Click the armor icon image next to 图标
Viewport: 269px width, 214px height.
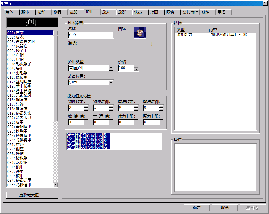tap(140, 33)
